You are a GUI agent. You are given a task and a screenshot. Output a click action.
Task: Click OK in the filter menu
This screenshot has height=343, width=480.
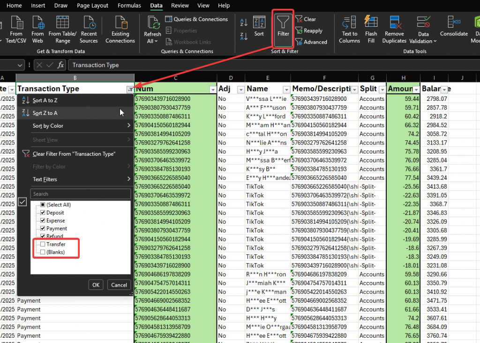[x=96, y=285]
